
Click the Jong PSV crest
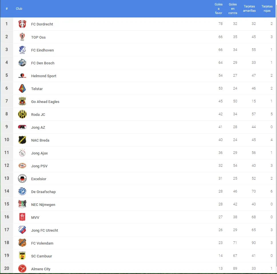pyautogui.click(x=22, y=166)
